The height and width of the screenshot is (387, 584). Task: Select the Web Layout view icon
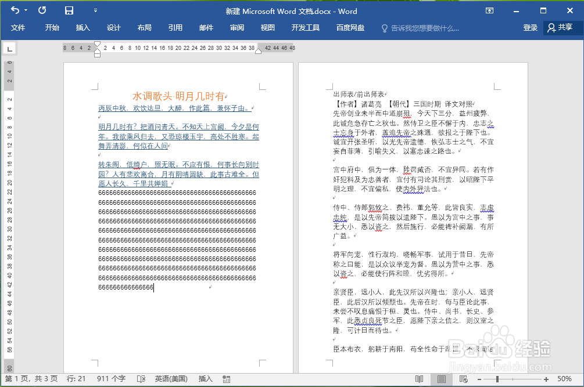(x=463, y=378)
